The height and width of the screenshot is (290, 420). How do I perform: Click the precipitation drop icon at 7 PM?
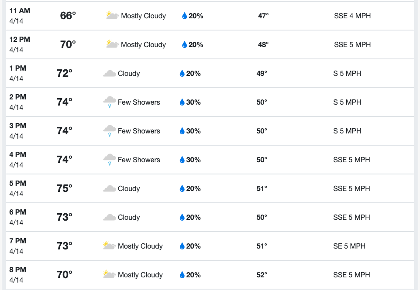pyautogui.click(x=182, y=246)
